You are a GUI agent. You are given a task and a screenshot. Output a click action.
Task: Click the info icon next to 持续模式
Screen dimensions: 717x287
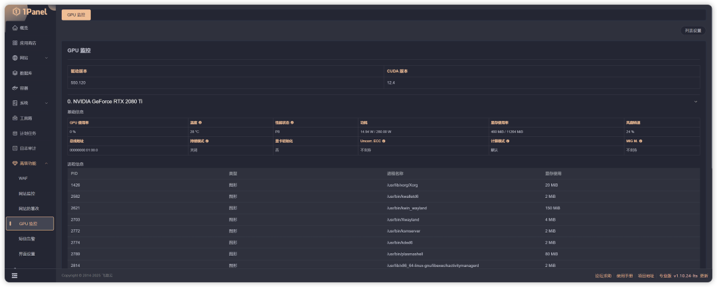tap(207, 141)
